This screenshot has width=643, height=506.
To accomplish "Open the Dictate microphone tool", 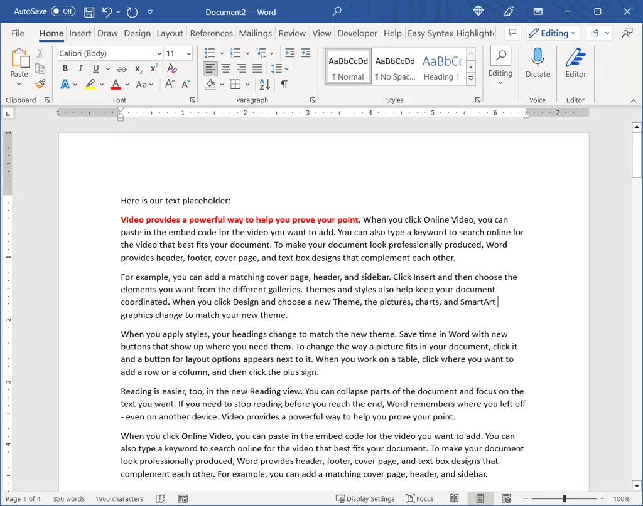I will [538, 63].
